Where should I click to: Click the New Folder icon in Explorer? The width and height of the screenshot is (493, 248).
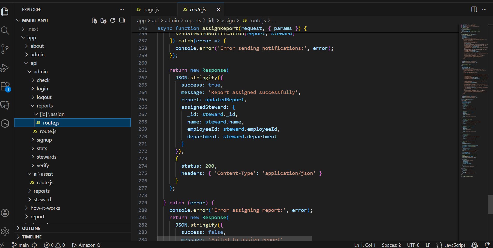pyautogui.click(x=103, y=21)
